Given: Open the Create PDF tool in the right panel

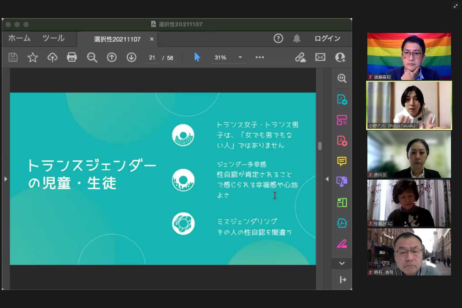Looking at the screenshot, I should click(x=342, y=140).
